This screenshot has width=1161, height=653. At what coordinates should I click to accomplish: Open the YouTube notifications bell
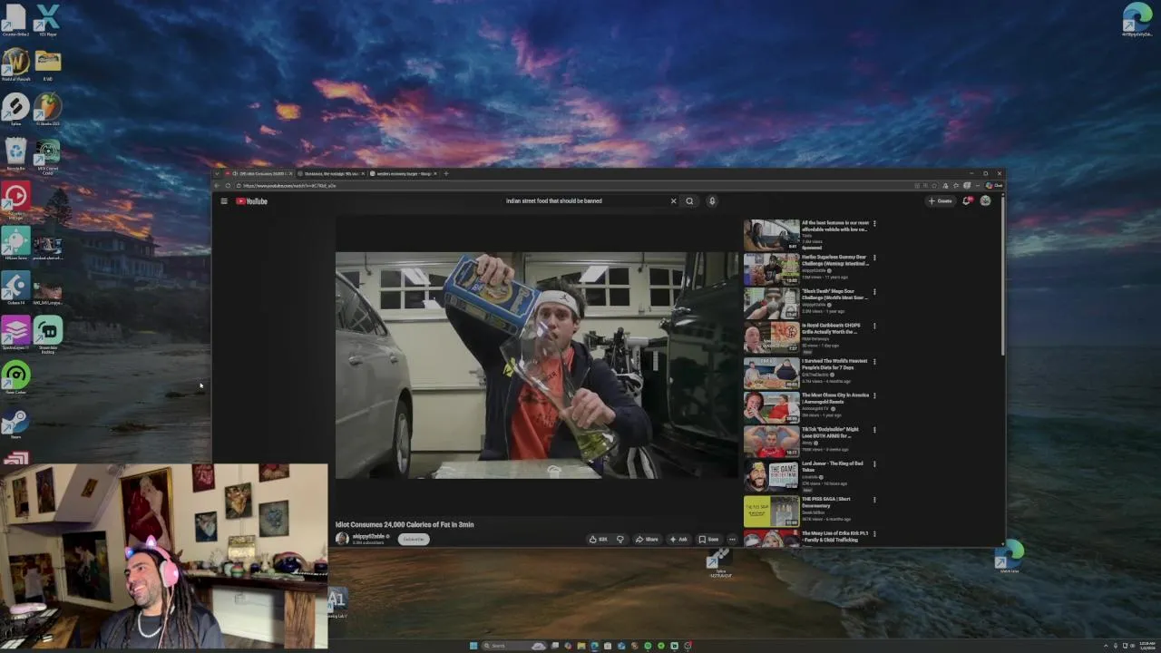point(967,201)
